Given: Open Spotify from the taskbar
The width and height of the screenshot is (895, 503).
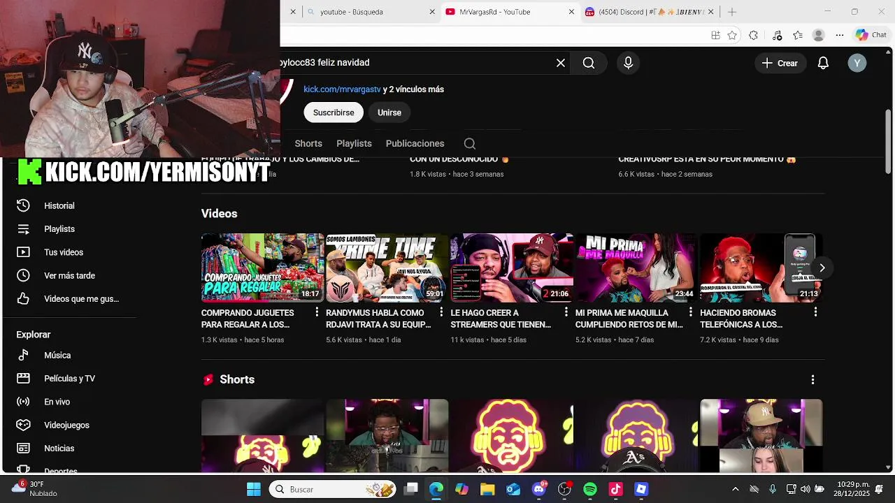Looking at the screenshot, I should tap(590, 489).
